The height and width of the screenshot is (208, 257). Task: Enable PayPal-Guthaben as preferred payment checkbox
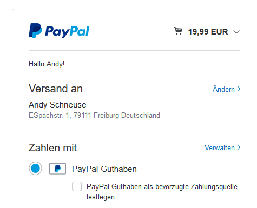pos(77,186)
